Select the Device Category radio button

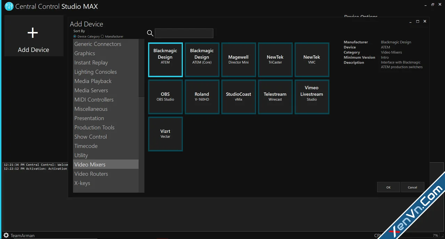coord(75,36)
